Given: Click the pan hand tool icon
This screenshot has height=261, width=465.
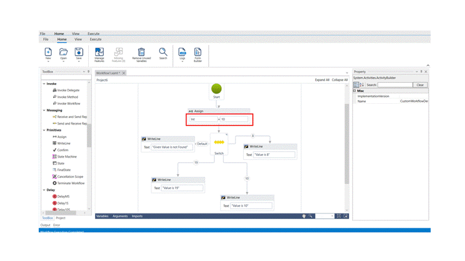Looking at the screenshot, I should click(304, 216).
